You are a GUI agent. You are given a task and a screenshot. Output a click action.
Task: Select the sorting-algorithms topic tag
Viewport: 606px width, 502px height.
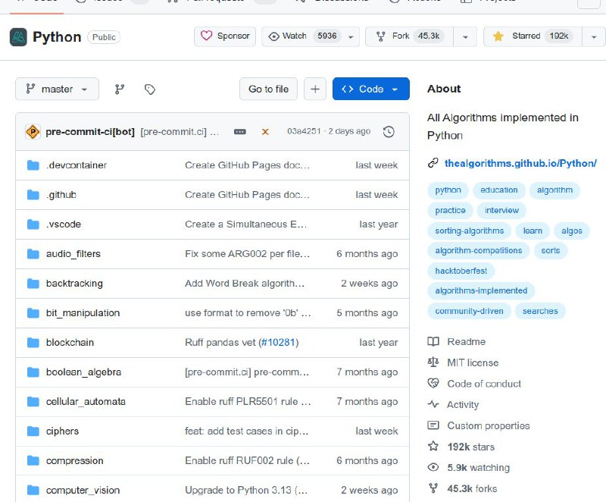[469, 231]
